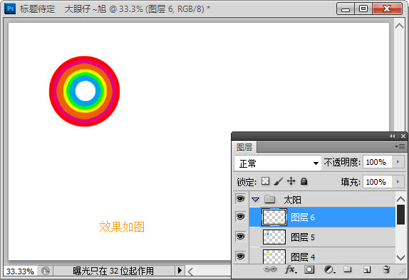Select the 图层 6 layer name

(303, 217)
